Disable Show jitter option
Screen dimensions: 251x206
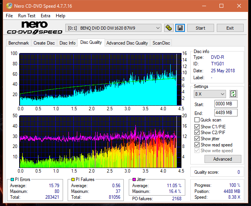197,139
